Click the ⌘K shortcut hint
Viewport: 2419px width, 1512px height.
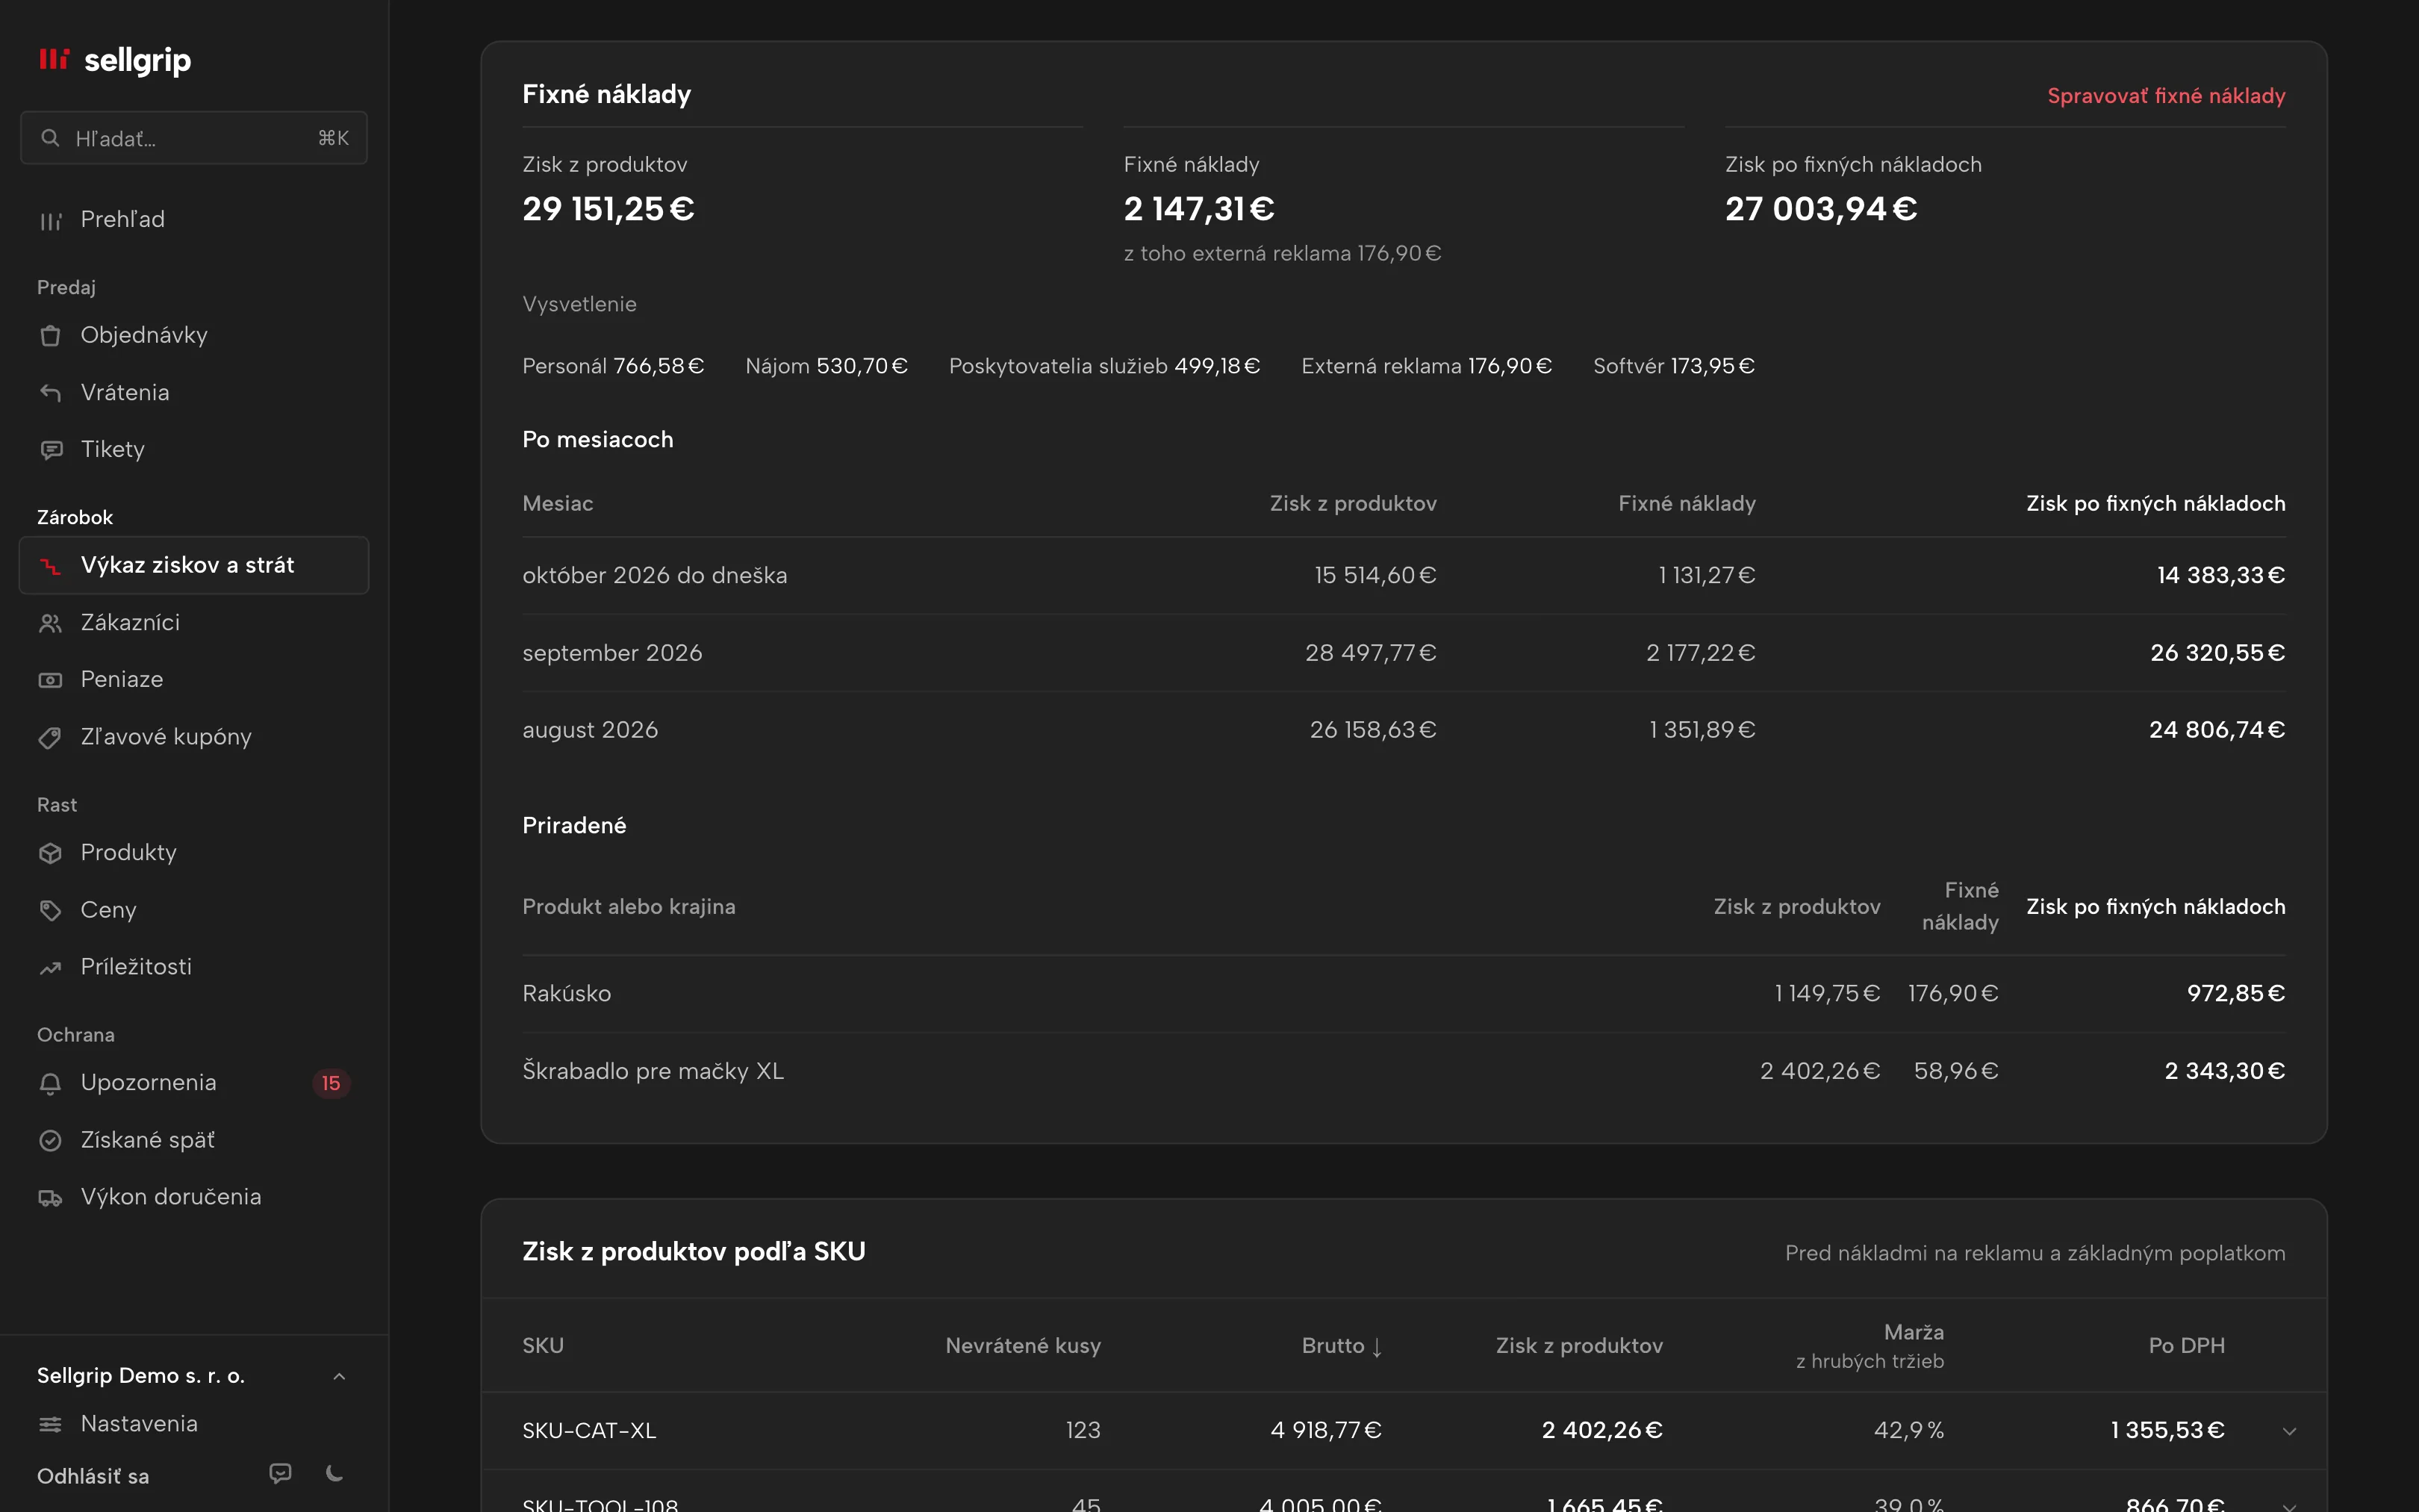point(333,138)
